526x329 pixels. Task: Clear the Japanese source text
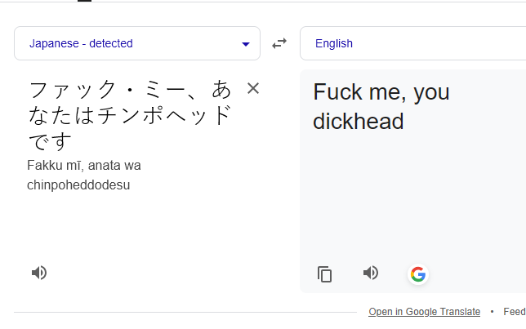[x=253, y=88]
